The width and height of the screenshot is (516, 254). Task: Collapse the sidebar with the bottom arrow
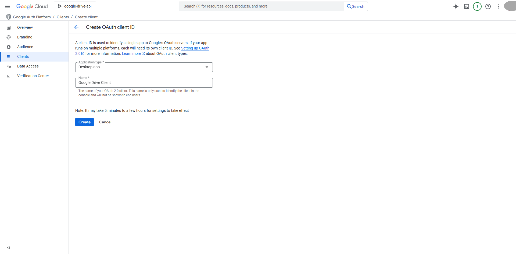[x=9, y=248]
